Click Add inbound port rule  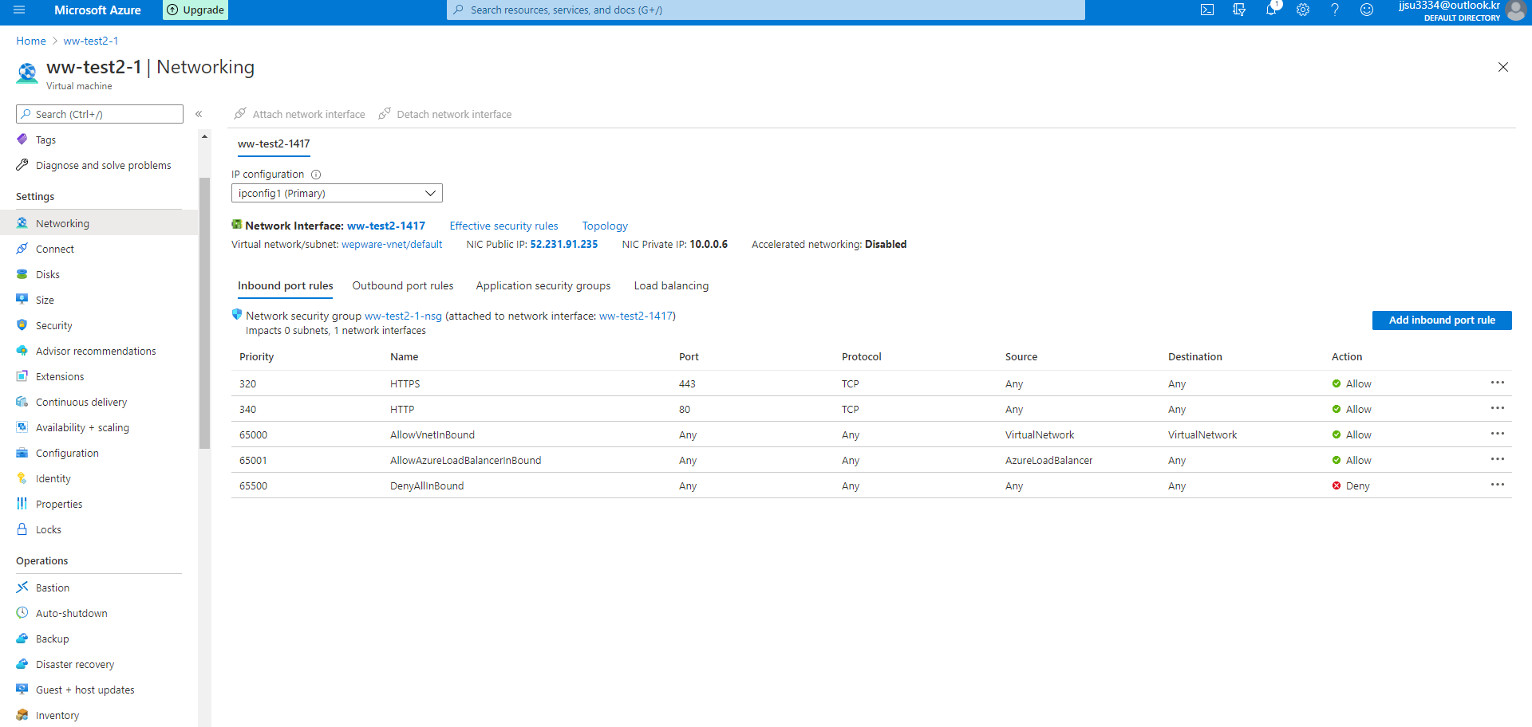pos(1442,320)
